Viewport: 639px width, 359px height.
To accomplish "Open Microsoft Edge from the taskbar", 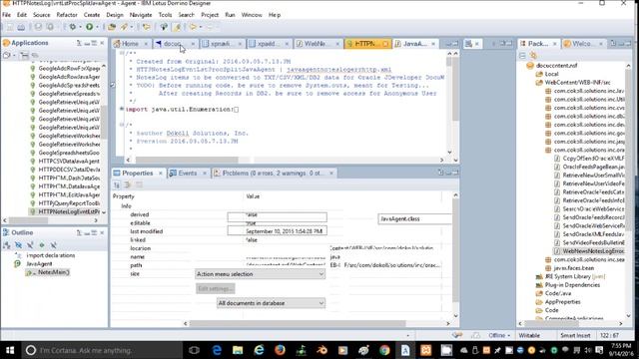I will click(x=217, y=350).
